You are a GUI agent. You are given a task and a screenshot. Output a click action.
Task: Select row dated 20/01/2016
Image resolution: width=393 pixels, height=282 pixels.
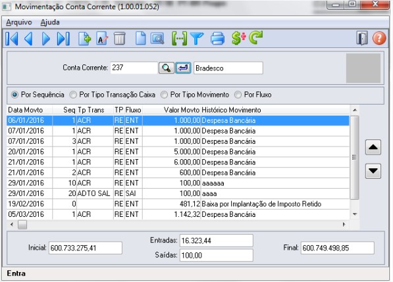click(x=178, y=152)
